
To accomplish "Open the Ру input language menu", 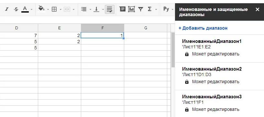I will pos(168,9).
